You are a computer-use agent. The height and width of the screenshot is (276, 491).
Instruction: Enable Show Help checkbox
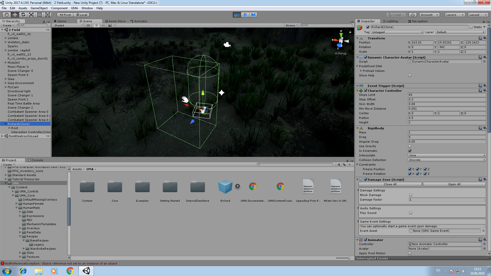coord(410,75)
